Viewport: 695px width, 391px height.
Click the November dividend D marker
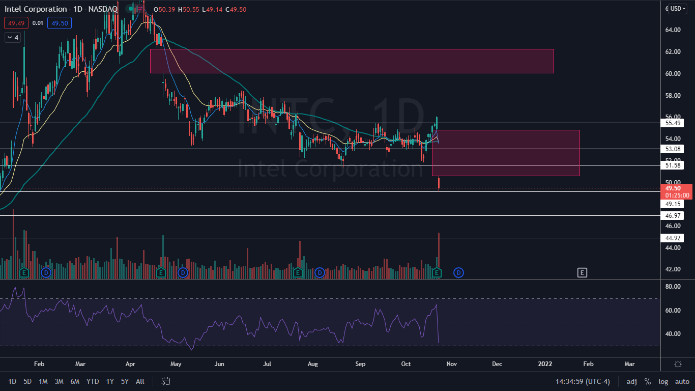pyautogui.click(x=458, y=273)
